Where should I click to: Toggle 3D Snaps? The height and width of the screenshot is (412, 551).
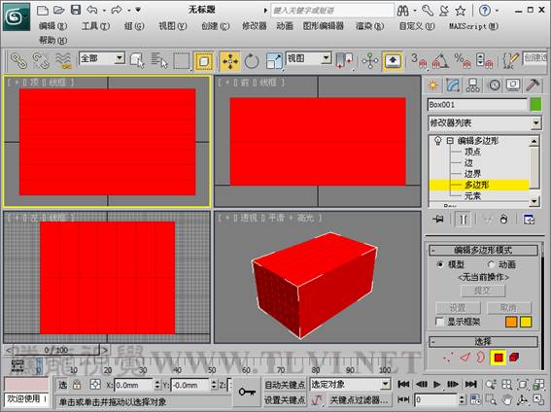click(419, 60)
